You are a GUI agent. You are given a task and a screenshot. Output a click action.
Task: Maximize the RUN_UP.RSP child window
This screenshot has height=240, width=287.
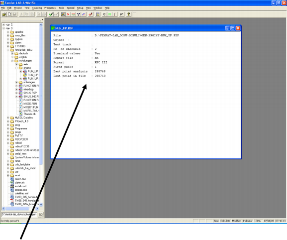click(x=233, y=28)
